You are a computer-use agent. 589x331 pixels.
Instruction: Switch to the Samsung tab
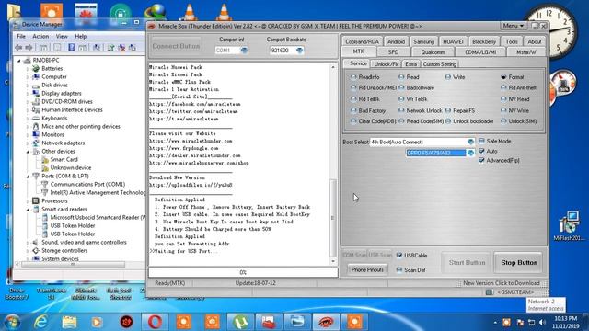click(x=423, y=41)
